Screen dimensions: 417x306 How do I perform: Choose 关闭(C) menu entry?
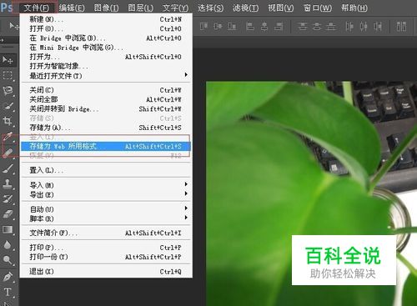point(107,90)
